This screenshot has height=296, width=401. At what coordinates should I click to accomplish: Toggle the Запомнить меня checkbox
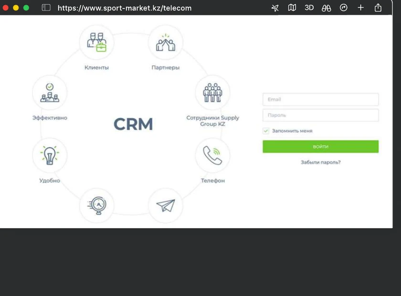[x=266, y=131]
